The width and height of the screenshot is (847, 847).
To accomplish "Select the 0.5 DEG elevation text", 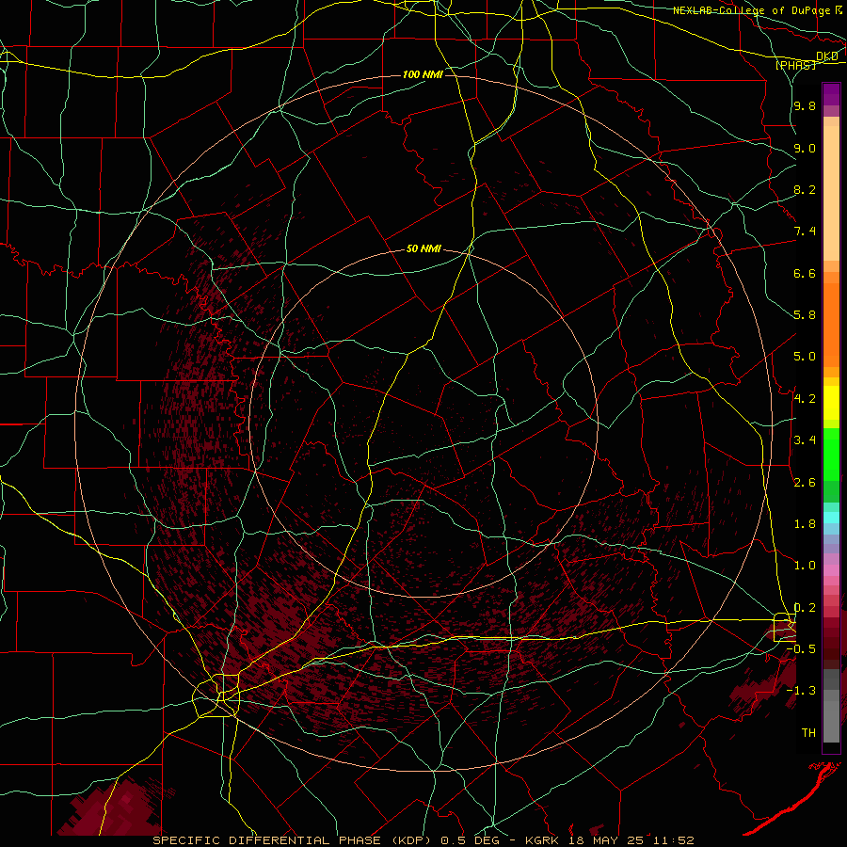I will pos(470,840).
